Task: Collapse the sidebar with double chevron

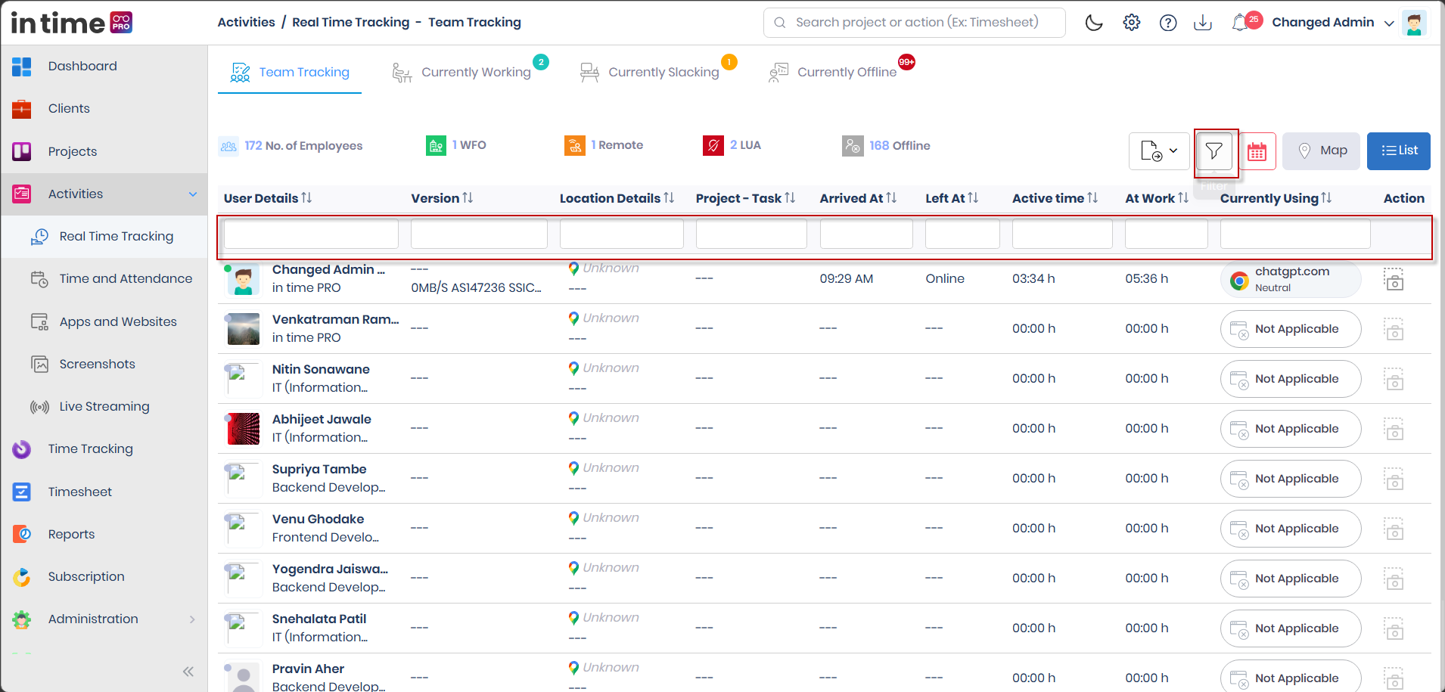Action: click(188, 672)
